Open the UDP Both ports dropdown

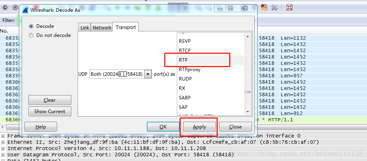(x=148, y=74)
